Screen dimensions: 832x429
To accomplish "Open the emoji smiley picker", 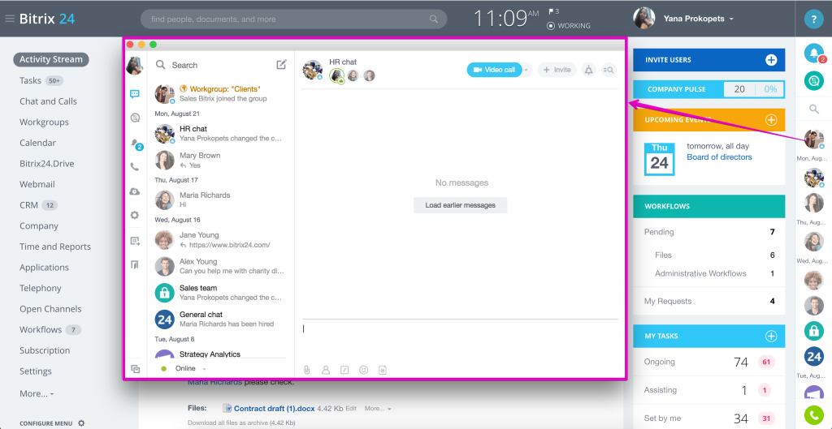I will [x=363, y=370].
